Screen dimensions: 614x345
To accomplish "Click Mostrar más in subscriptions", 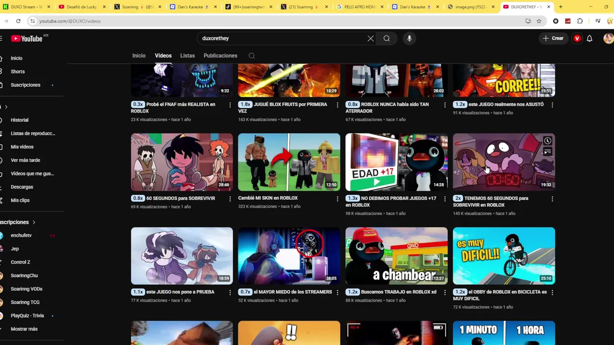I will 24,329.
